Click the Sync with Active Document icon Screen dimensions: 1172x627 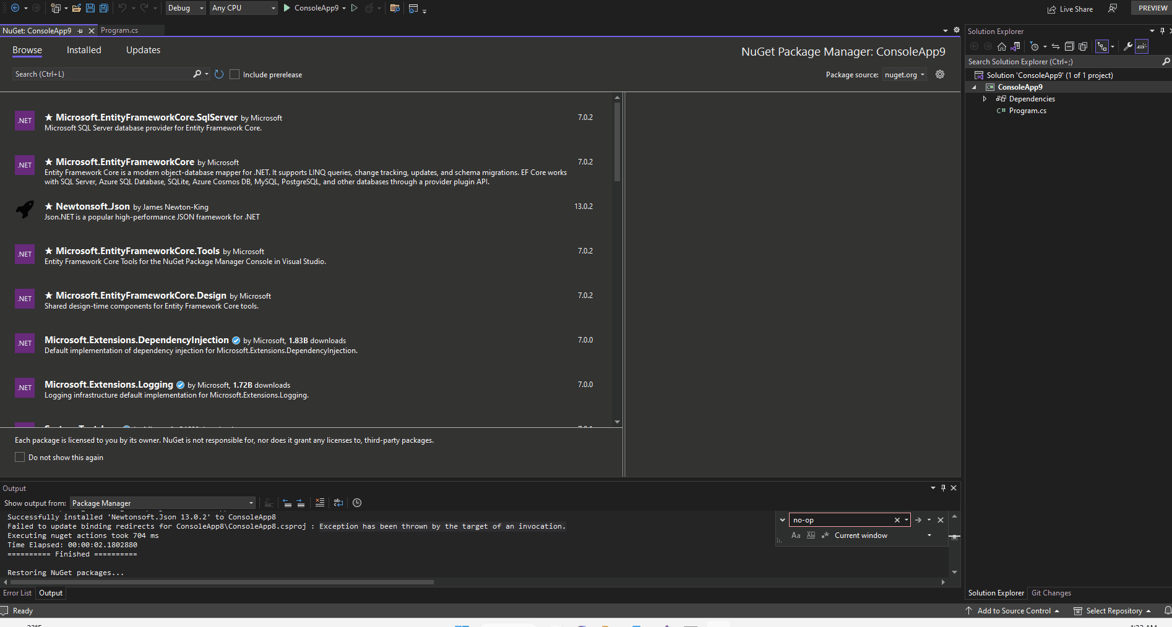[1015, 46]
